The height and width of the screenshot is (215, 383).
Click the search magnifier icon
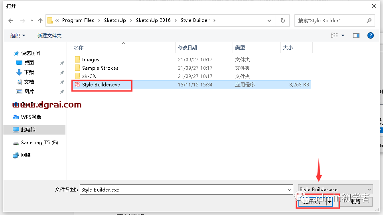tap(369, 21)
